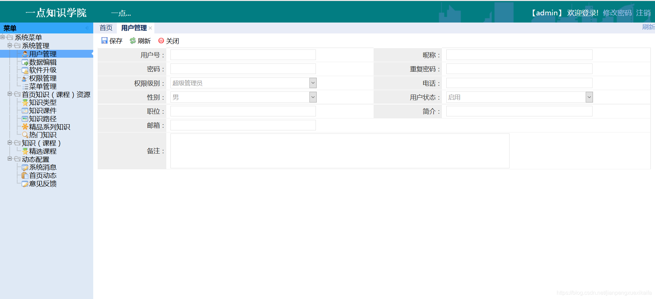This screenshot has width=655, height=299.
Task: Click the 系统菜单 folder icon
Action: 10,37
